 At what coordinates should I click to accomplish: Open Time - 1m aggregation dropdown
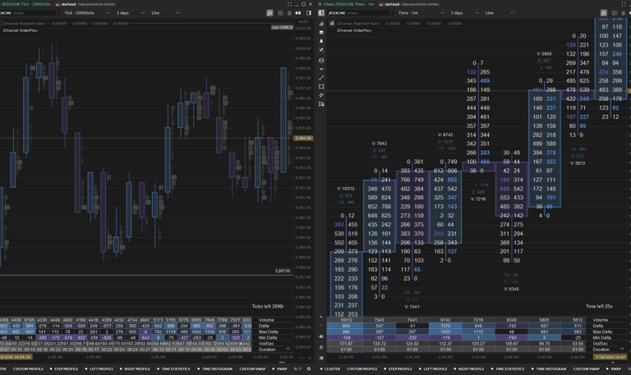pos(421,13)
